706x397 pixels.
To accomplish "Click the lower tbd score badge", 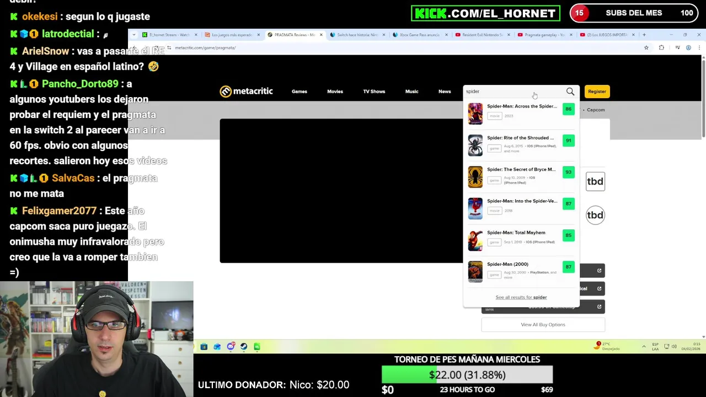I will click(595, 215).
